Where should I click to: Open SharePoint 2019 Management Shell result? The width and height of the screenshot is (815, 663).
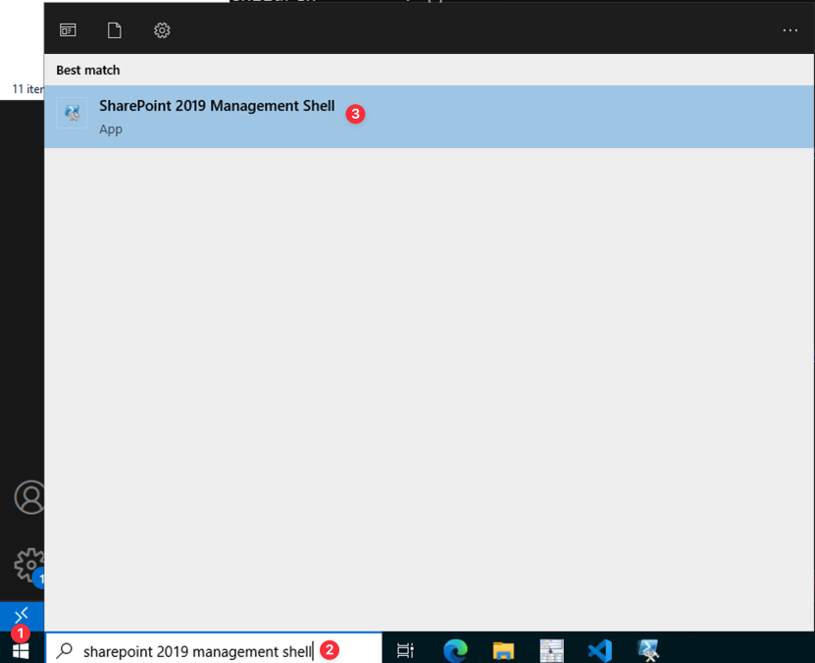(x=217, y=107)
